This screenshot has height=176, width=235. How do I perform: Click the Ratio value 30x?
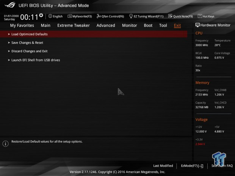(198, 70)
